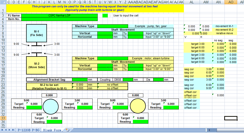Click the yellow M-2 (Move Side) box
Viewport: 244px width, 133px height.
tap(37, 65)
